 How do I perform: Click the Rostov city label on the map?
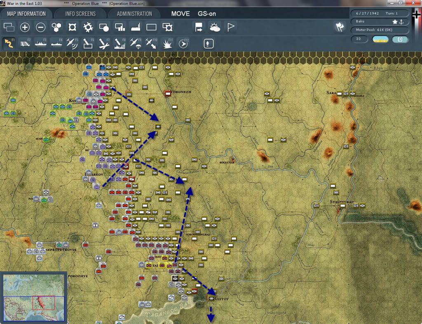pyautogui.click(x=221, y=299)
